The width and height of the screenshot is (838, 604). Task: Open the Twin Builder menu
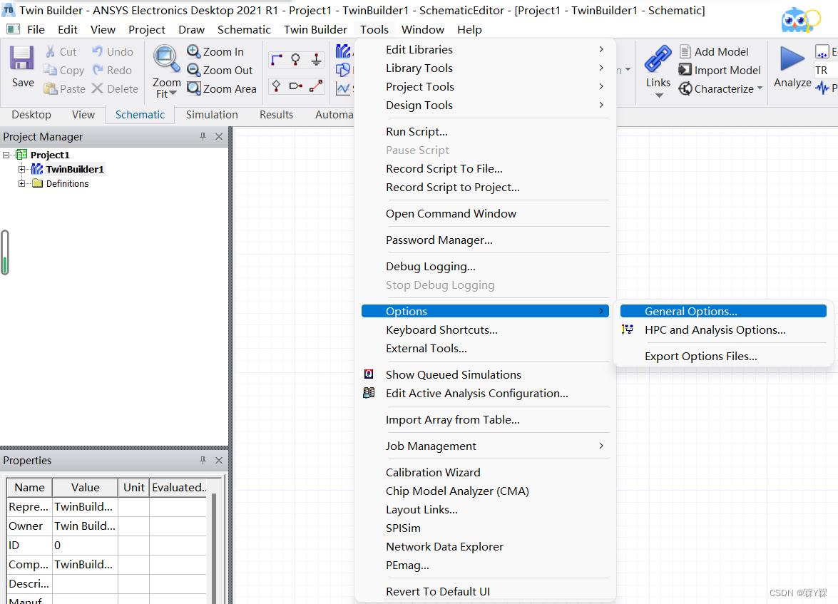click(x=315, y=29)
